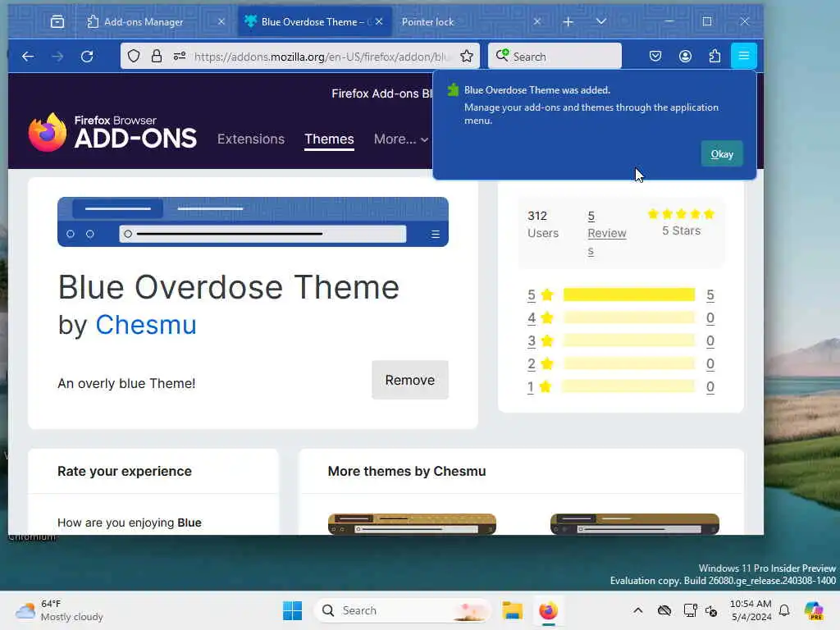840x630 pixels.
Task: Click the network tray icon
Action: (690, 610)
